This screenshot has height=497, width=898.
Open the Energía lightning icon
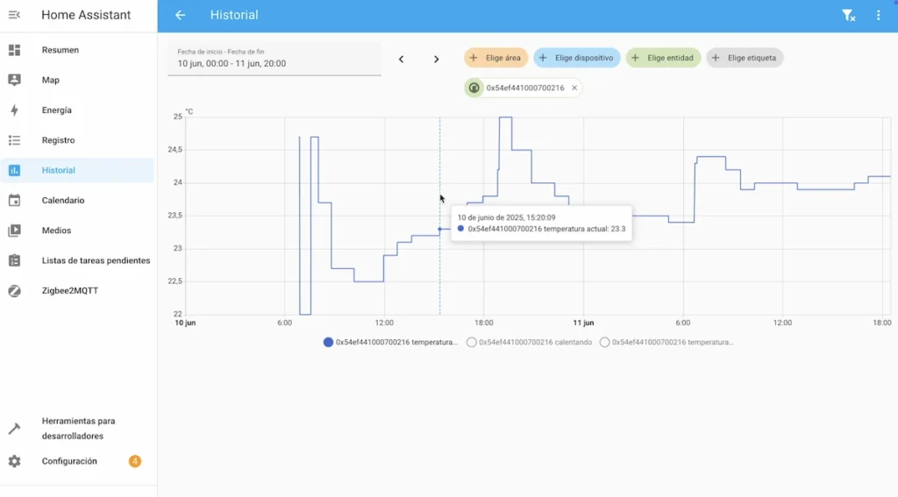(x=14, y=110)
